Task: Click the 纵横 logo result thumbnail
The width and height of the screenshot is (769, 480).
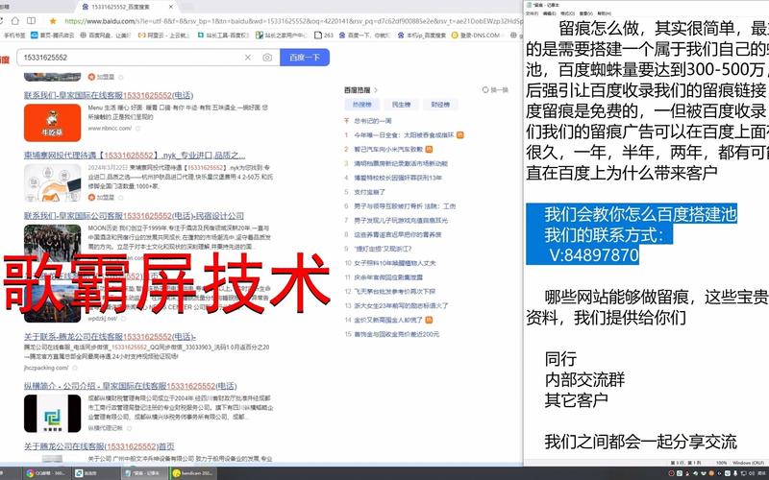Action: pyautogui.click(x=53, y=414)
